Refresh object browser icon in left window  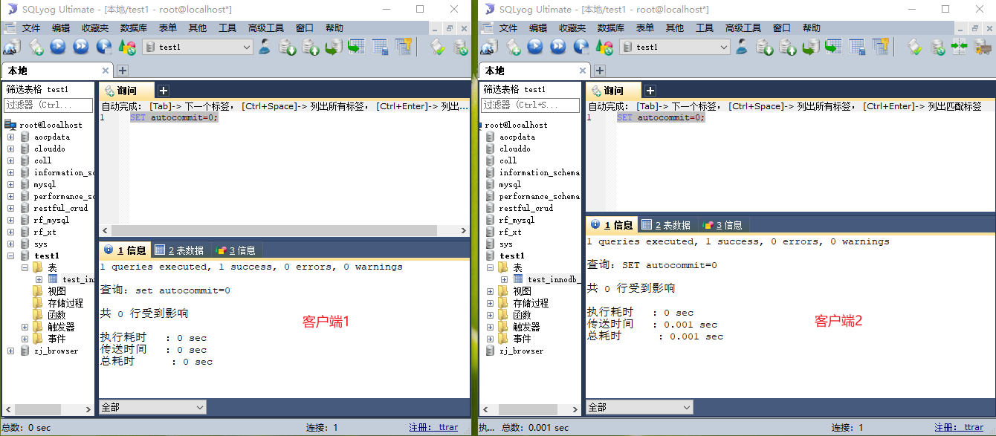tap(127, 47)
